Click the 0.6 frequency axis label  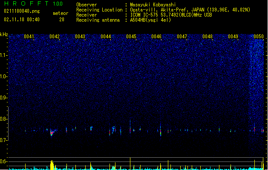tap(4, 161)
